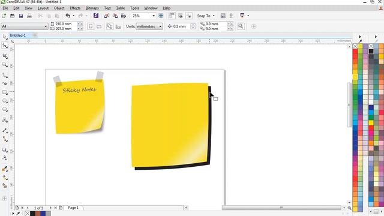The image size is (384, 216).
Task: Open the Undo history dropdown arrow
Action: (x=73, y=16)
